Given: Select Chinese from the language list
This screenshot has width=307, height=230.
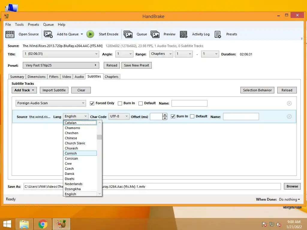Looking at the screenshot, I should [80, 138].
